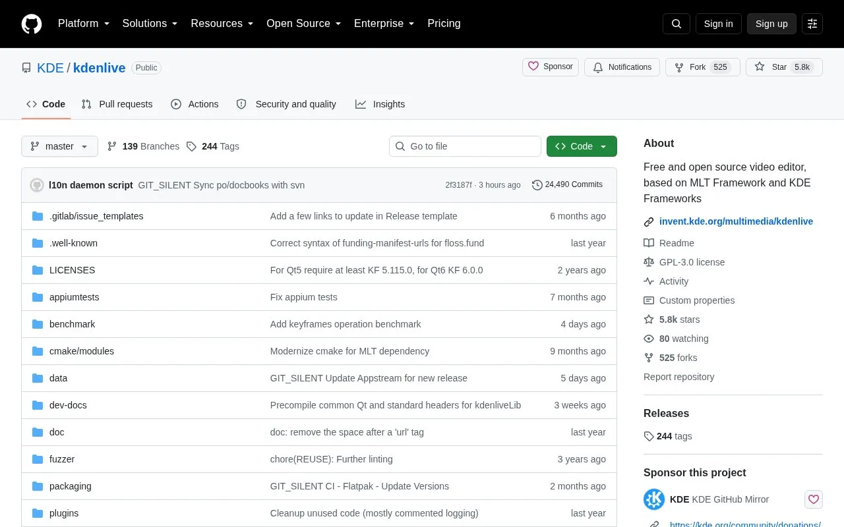Click the l10n daemon script avatar
844x527 pixels.
[37, 185]
